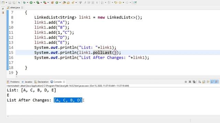The width and height of the screenshot is (220, 123).
Task: Click the New file toolbar icon
Action: point(3,2)
